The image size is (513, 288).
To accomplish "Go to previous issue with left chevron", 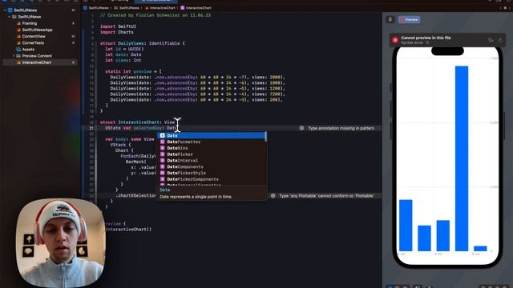I will click(501, 8).
